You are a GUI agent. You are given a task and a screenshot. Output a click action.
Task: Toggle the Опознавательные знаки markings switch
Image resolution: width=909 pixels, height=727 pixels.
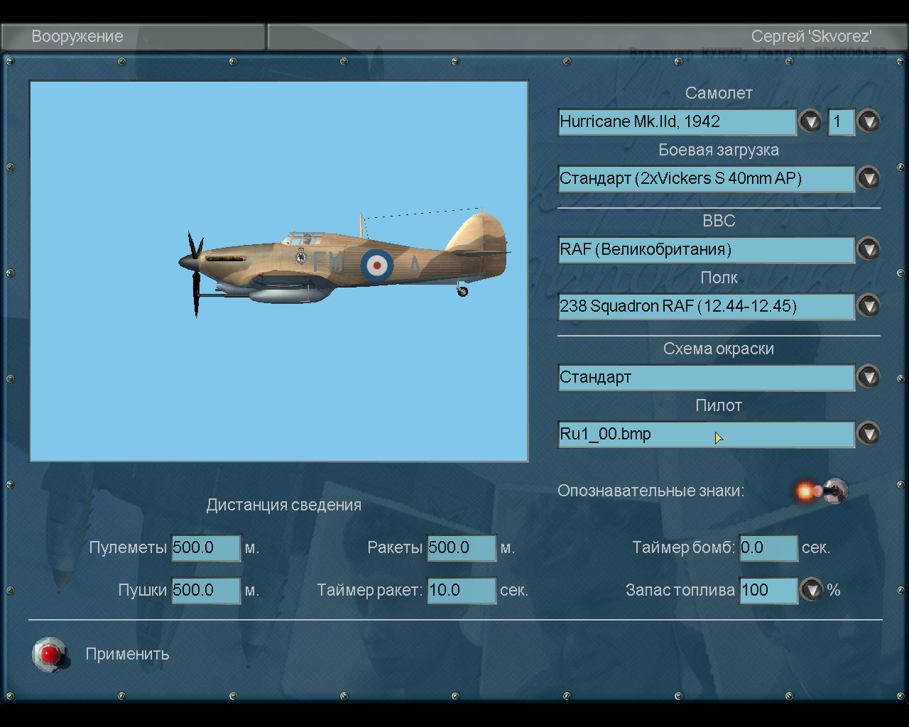(822, 491)
